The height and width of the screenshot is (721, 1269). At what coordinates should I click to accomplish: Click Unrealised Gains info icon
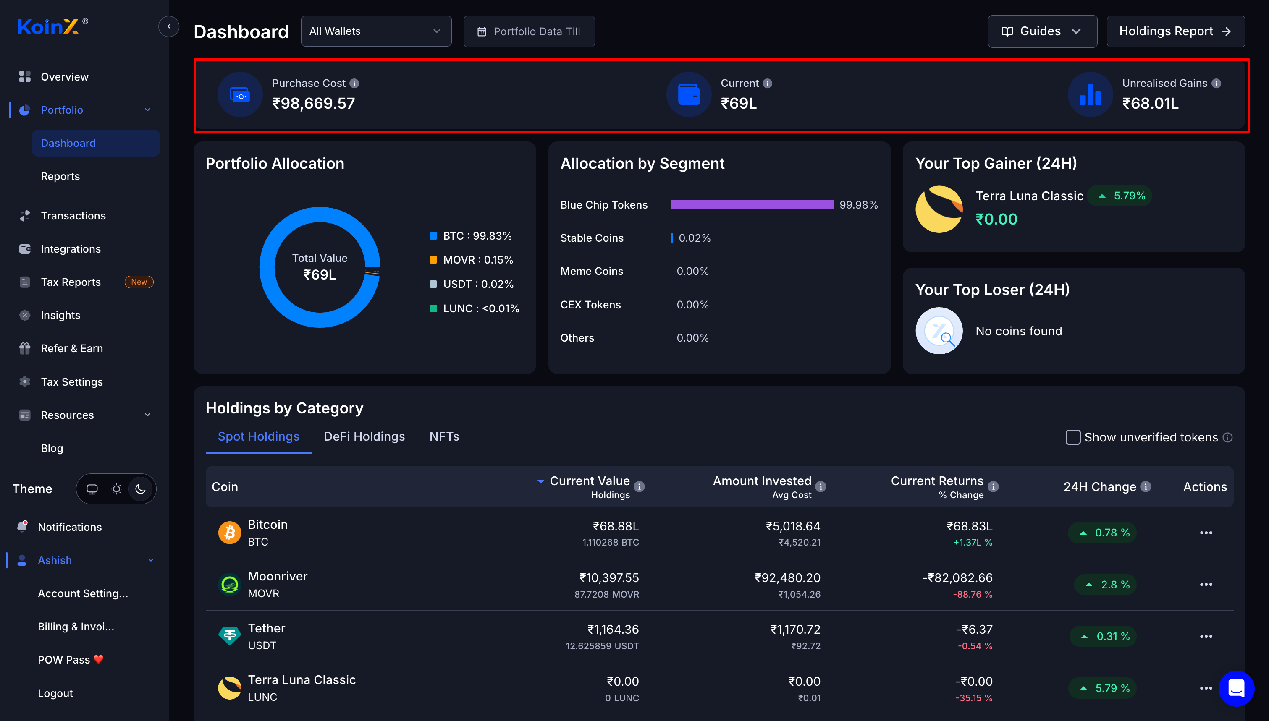click(x=1216, y=83)
